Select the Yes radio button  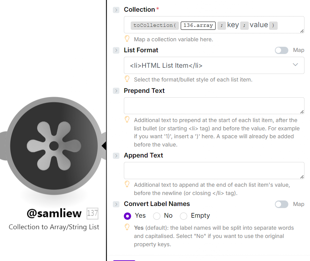coord(128,216)
